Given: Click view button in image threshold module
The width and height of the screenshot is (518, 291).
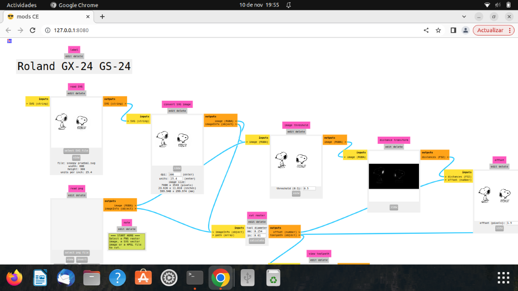Looking at the screenshot, I should tap(296, 194).
